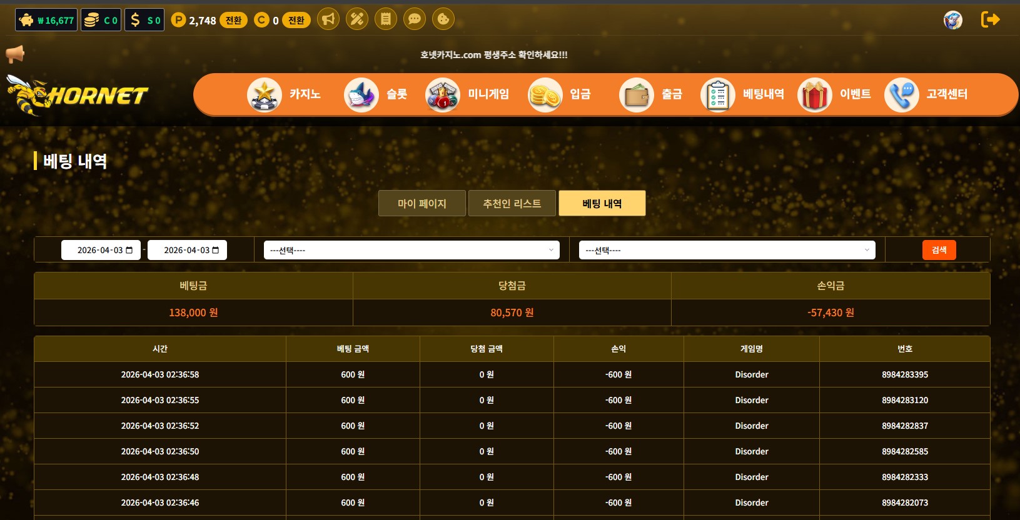This screenshot has width=1020, height=520.
Task: Open the chat bubble messages icon
Action: coord(415,19)
